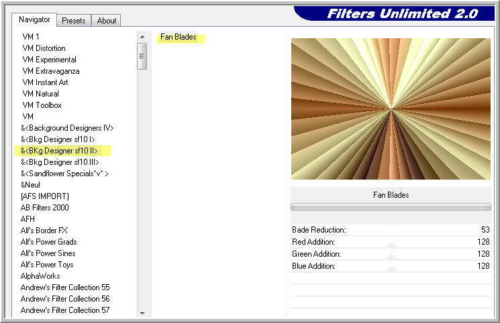This screenshot has width=500, height=323.
Task: Click the Fan Blades preview image
Action: click(391, 109)
